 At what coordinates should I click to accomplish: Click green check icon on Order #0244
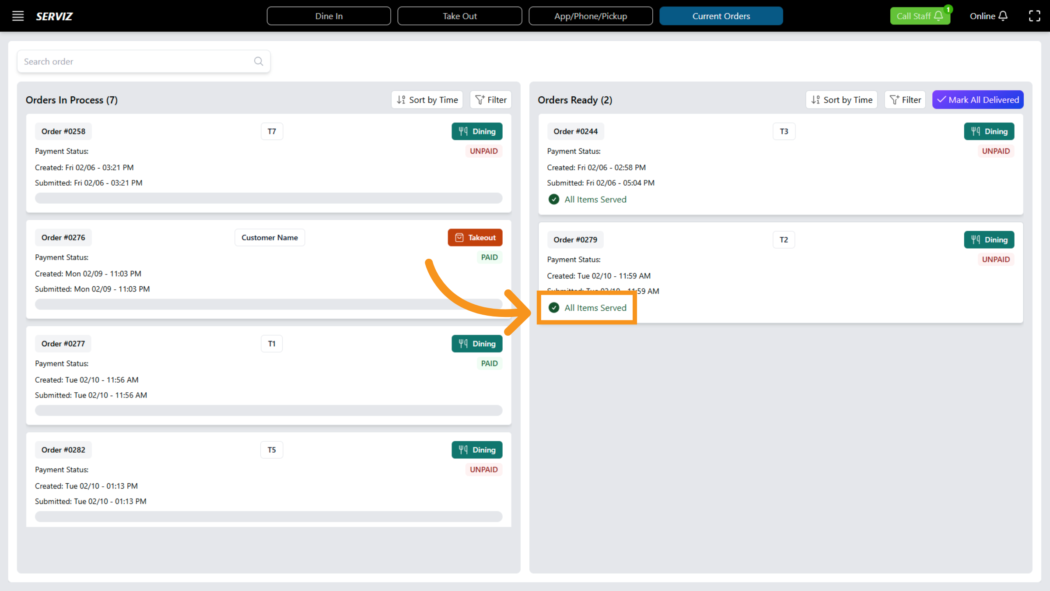554,200
